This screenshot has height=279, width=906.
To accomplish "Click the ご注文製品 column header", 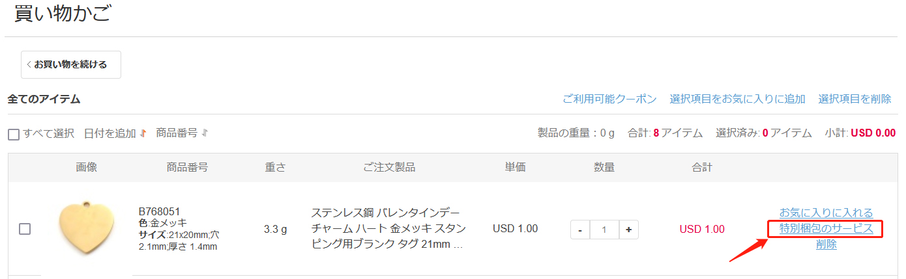I will coord(389,167).
